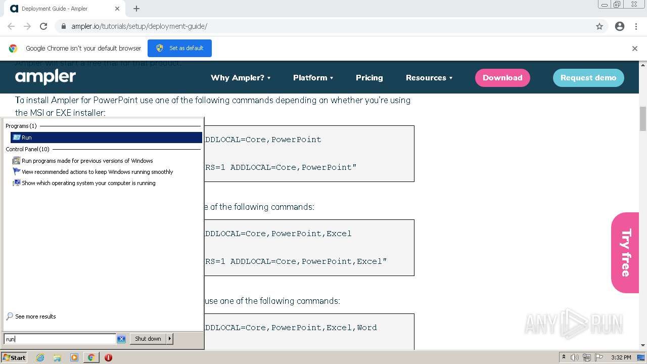Image resolution: width=647 pixels, height=364 pixels.
Task: Open the red Opera icon in taskbar
Action: pos(108,357)
